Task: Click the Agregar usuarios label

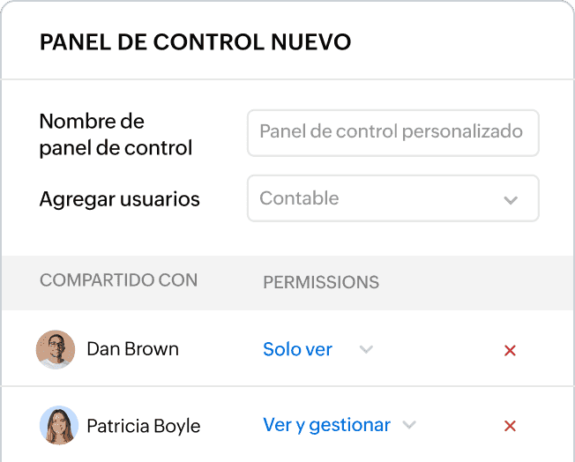Action: pyautogui.click(x=119, y=199)
